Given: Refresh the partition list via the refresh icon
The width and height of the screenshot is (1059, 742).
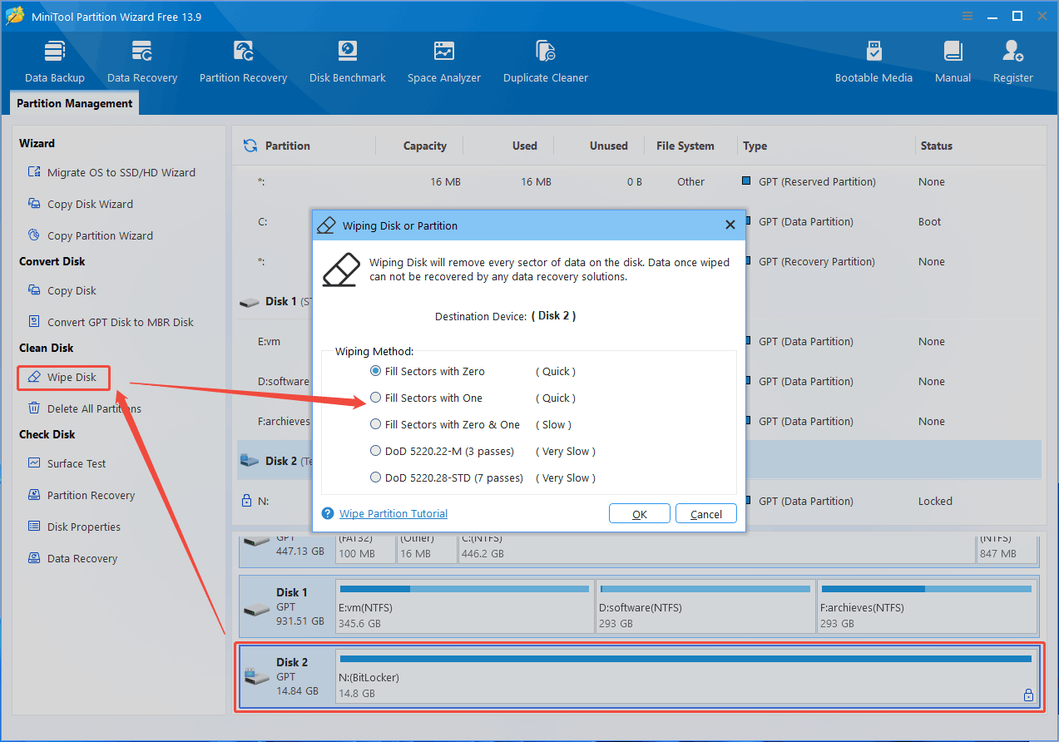Looking at the screenshot, I should pyautogui.click(x=250, y=146).
